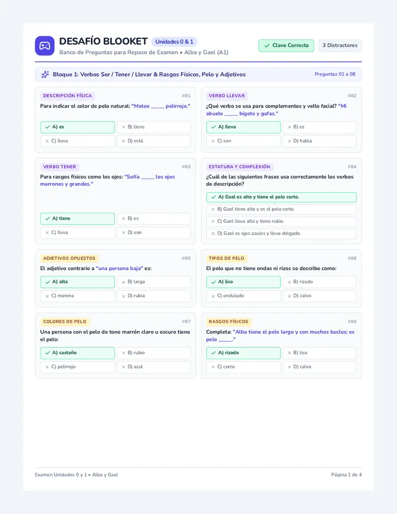Click the sparkle icon beside Bloque 1
The image size is (397, 514).
(45, 74)
